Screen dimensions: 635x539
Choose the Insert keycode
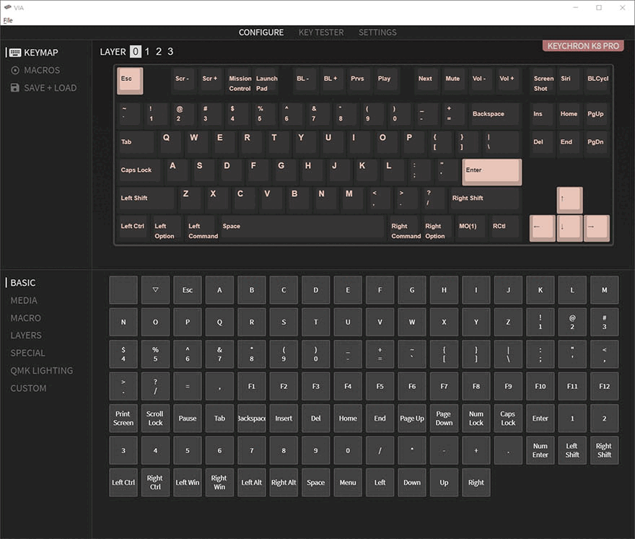[x=284, y=419]
